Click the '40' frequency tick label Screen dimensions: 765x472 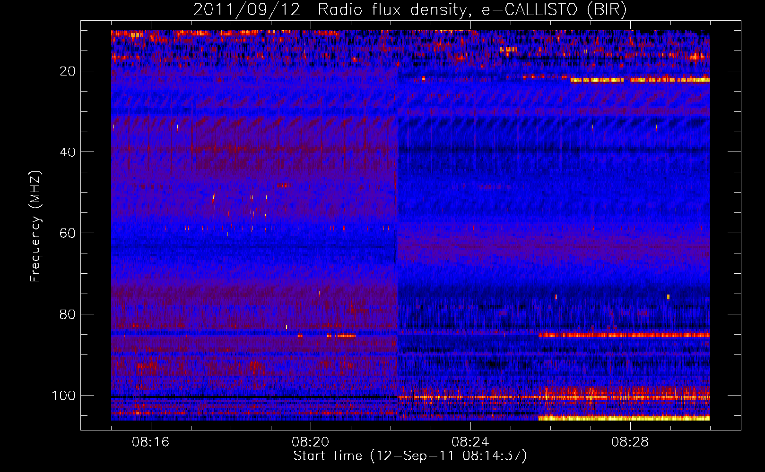tap(68, 152)
